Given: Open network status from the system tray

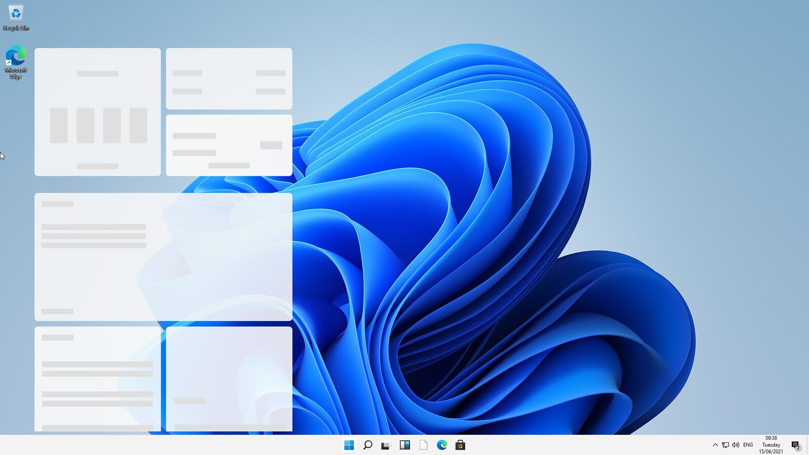Looking at the screenshot, I should (726, 445).
